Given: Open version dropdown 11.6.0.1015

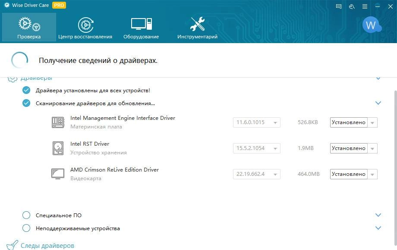Looking at the screenshot, I should (256, 122).
